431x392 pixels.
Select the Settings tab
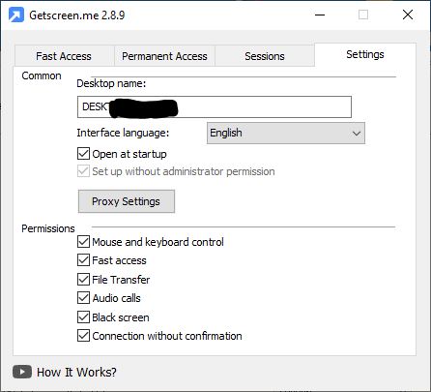point(365,54)
